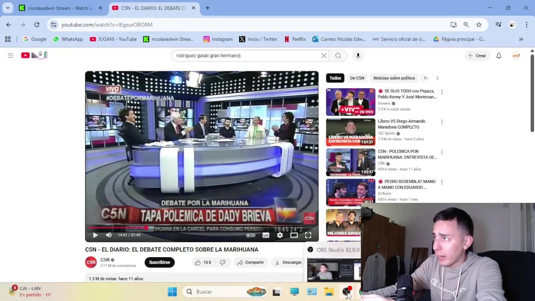Open options for Líbero VS Maradona video

click(442, 122)
